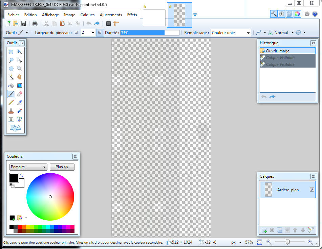Image resolution: width=322 pixels, height=249 pixels.
Task: Open the Fichier menu
Action: pos(13,15)
